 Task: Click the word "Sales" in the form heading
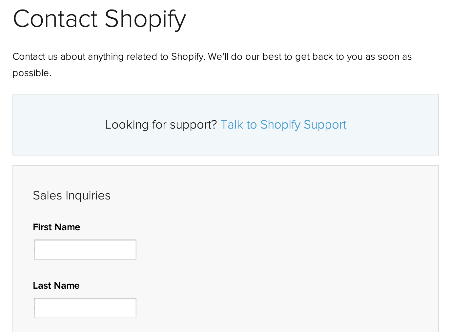click(48, 196)
